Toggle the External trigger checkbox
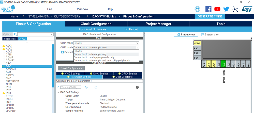 (63, 52)
